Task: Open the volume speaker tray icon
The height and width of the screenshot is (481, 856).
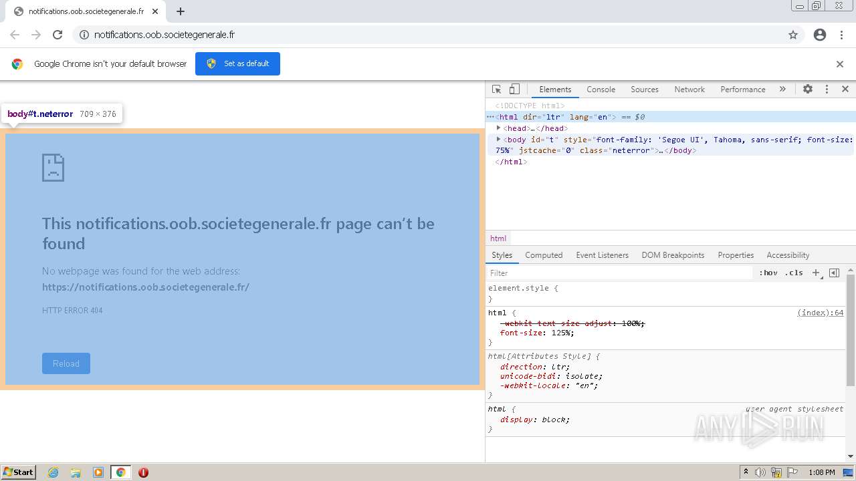Action: (x=760, y=472)
